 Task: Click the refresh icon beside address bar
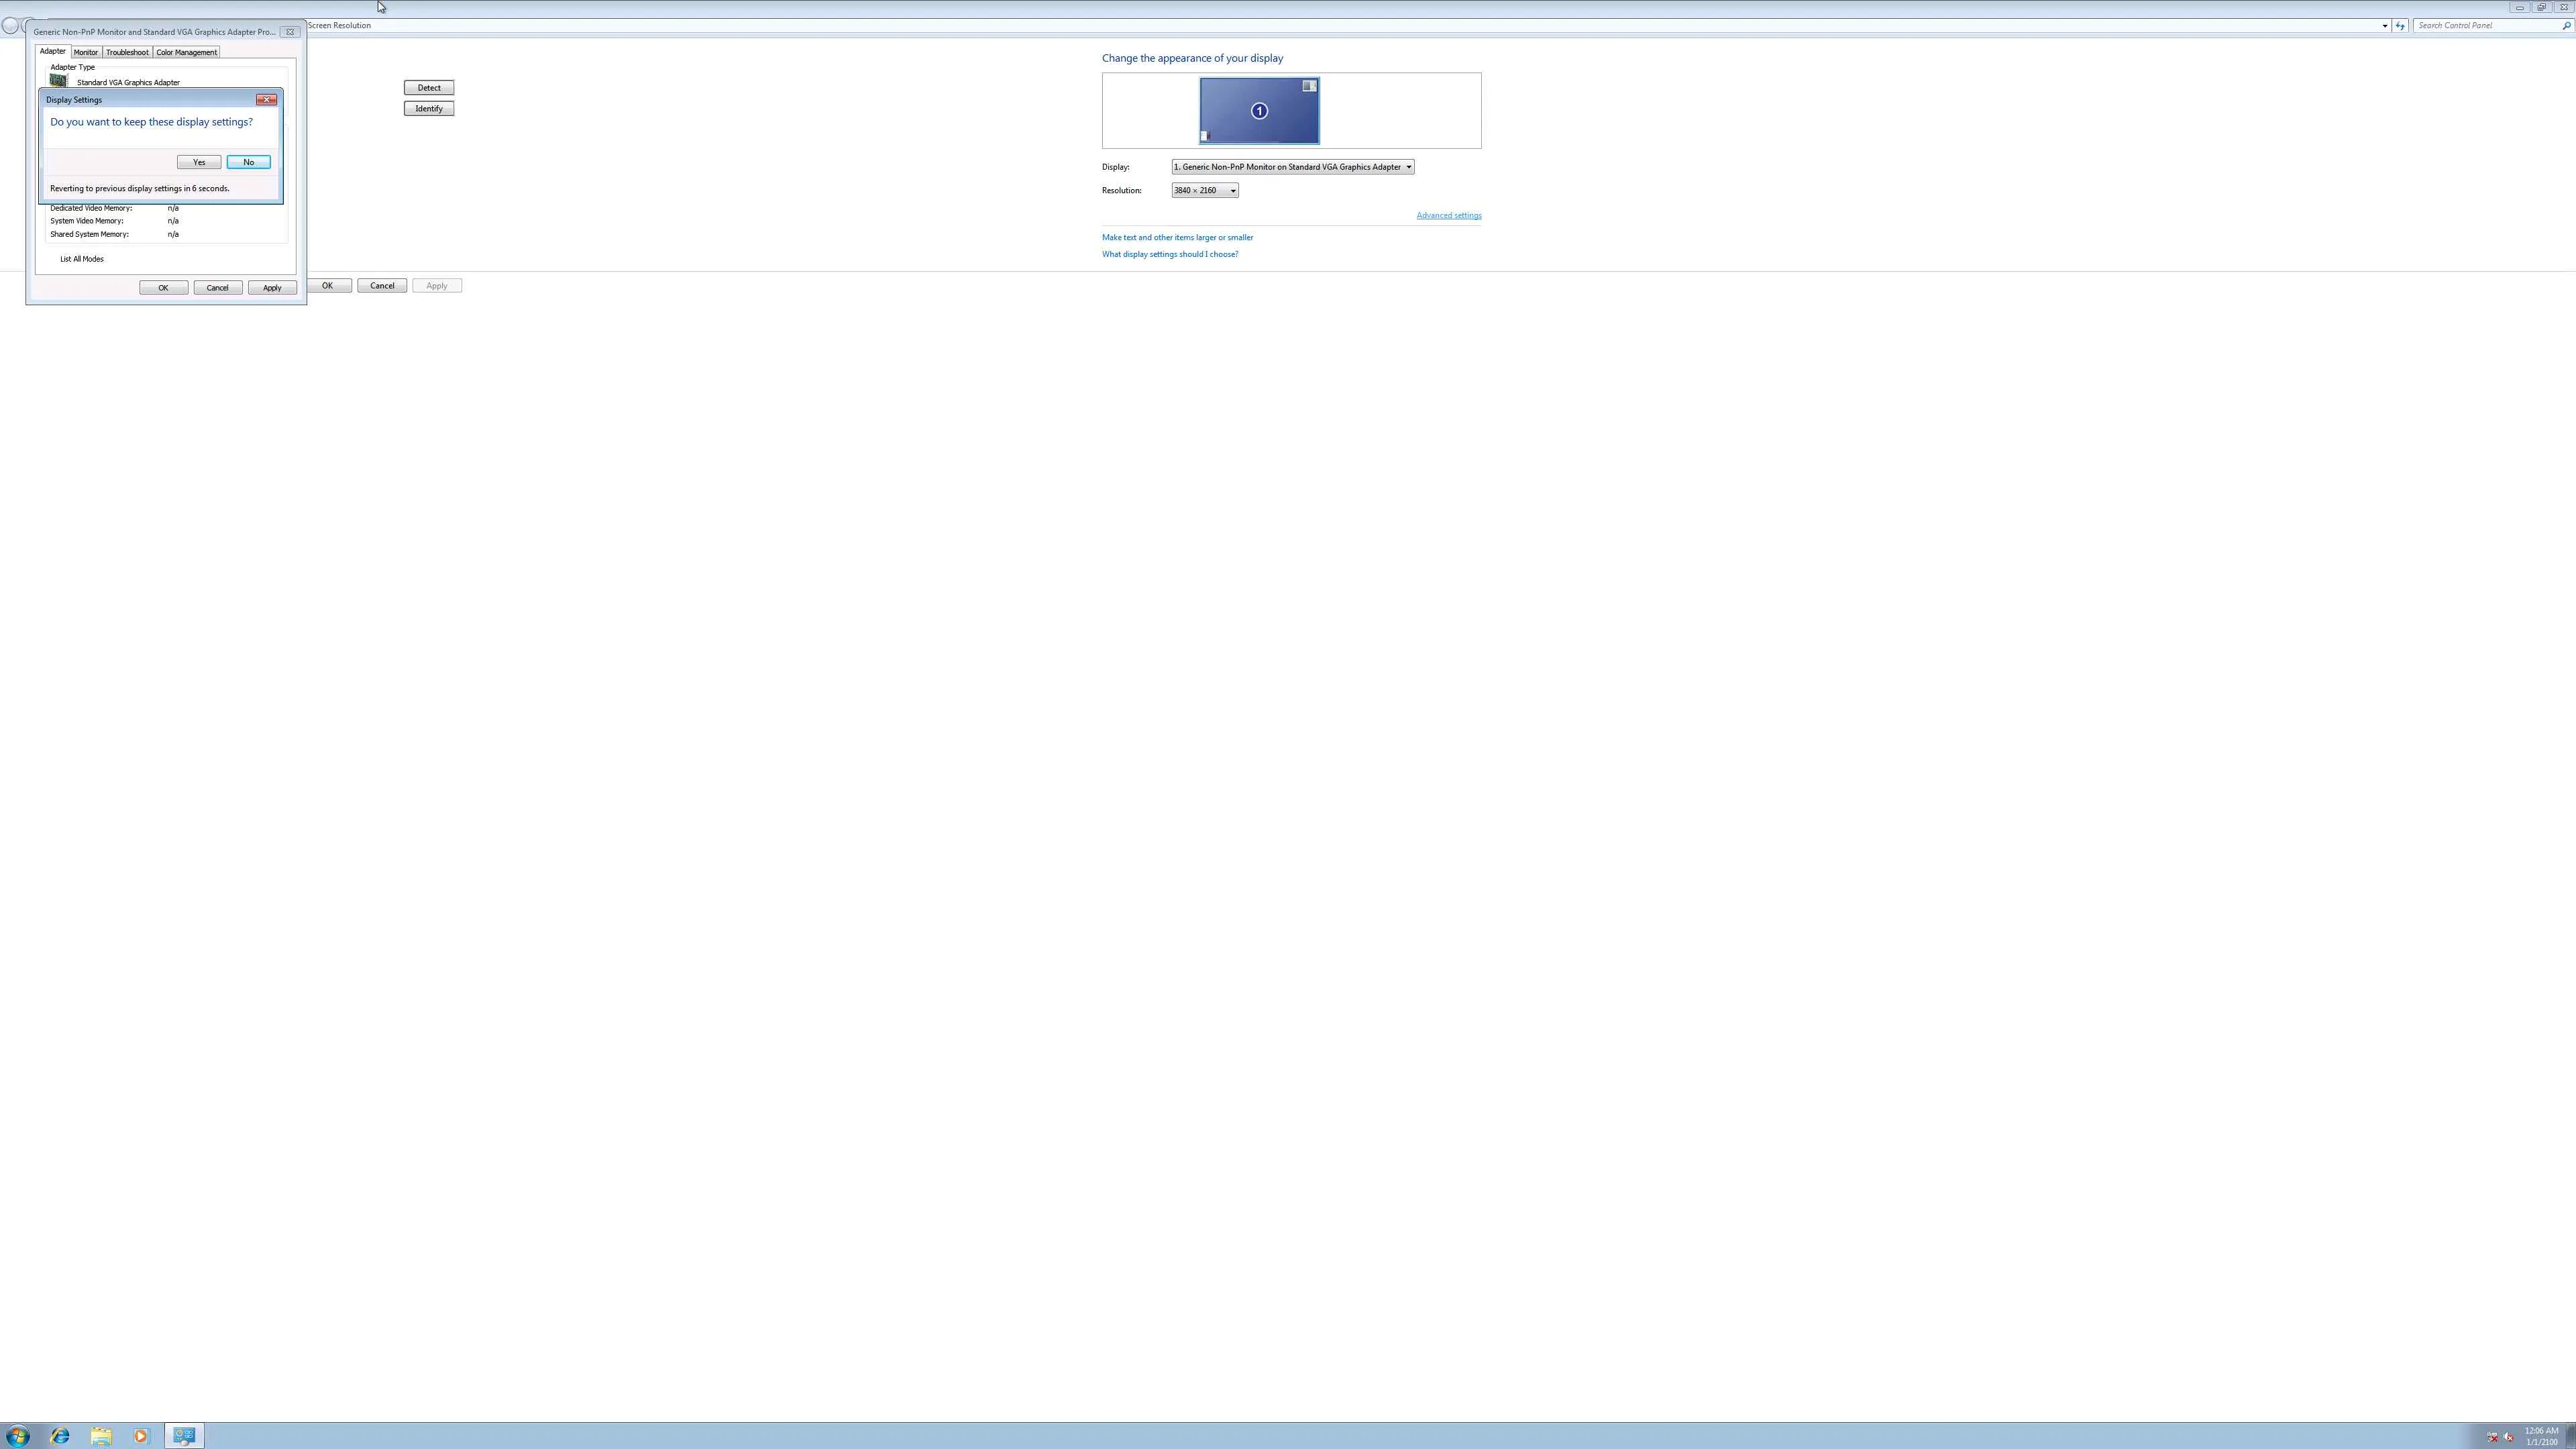2400,26
